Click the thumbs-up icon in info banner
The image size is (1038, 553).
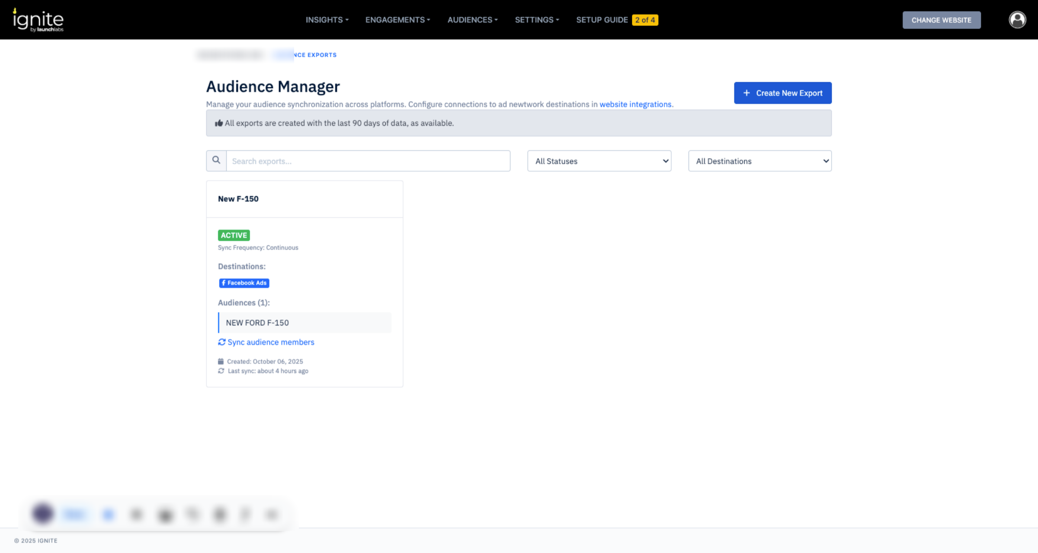219,123
